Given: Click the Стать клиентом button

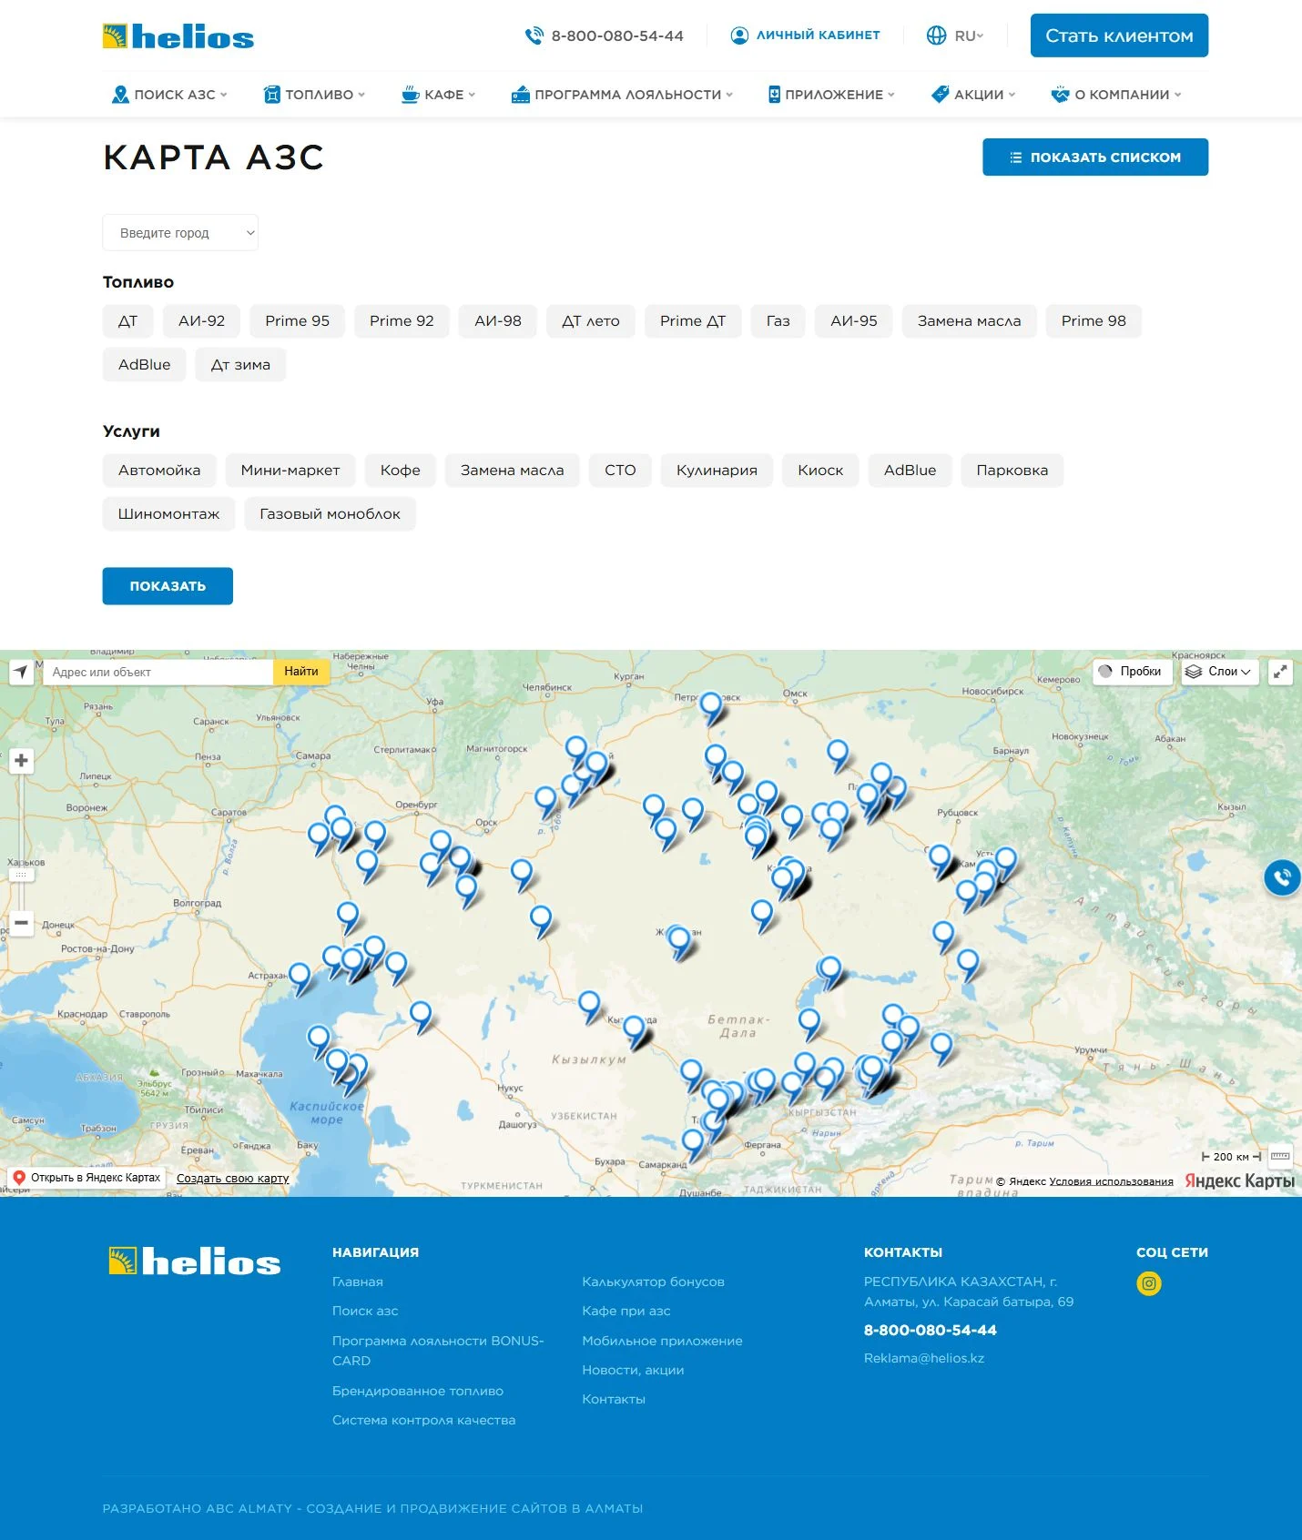Looking at the screenshot, I should click(1119, 35).
